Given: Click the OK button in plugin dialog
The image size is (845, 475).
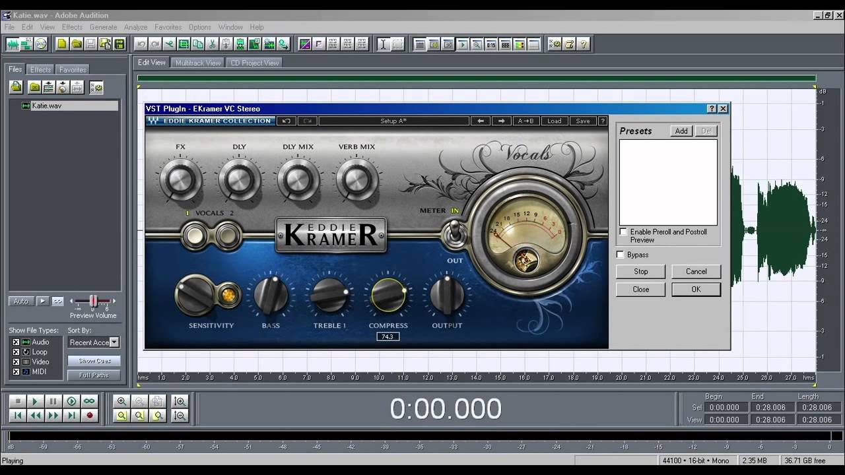Looking at the screenshot, I should pyautogui.click(x=696, y=289).
